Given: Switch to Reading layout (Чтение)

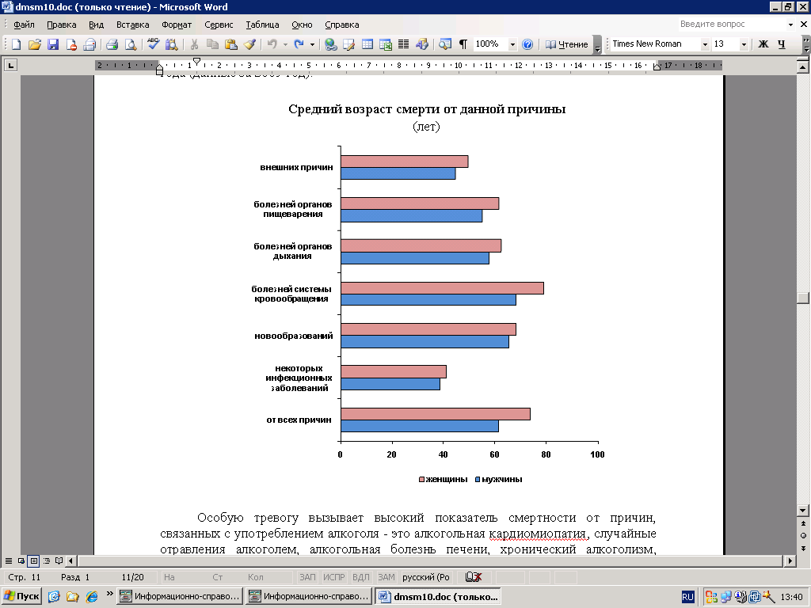Looking at the screenshot, I should (x=567, y=44).
